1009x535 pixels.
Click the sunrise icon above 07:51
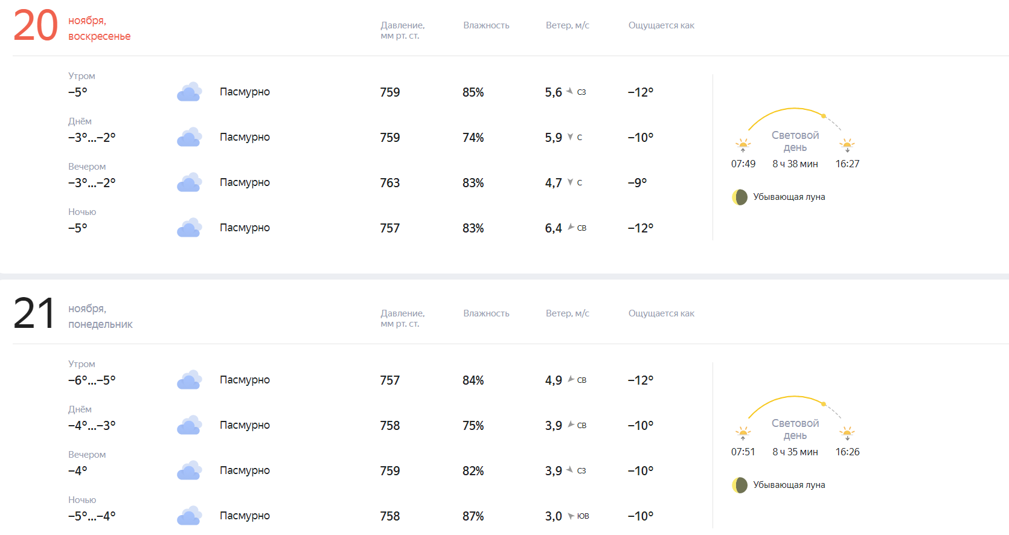743,433
